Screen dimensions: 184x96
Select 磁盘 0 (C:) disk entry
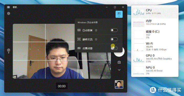[155, 35]
